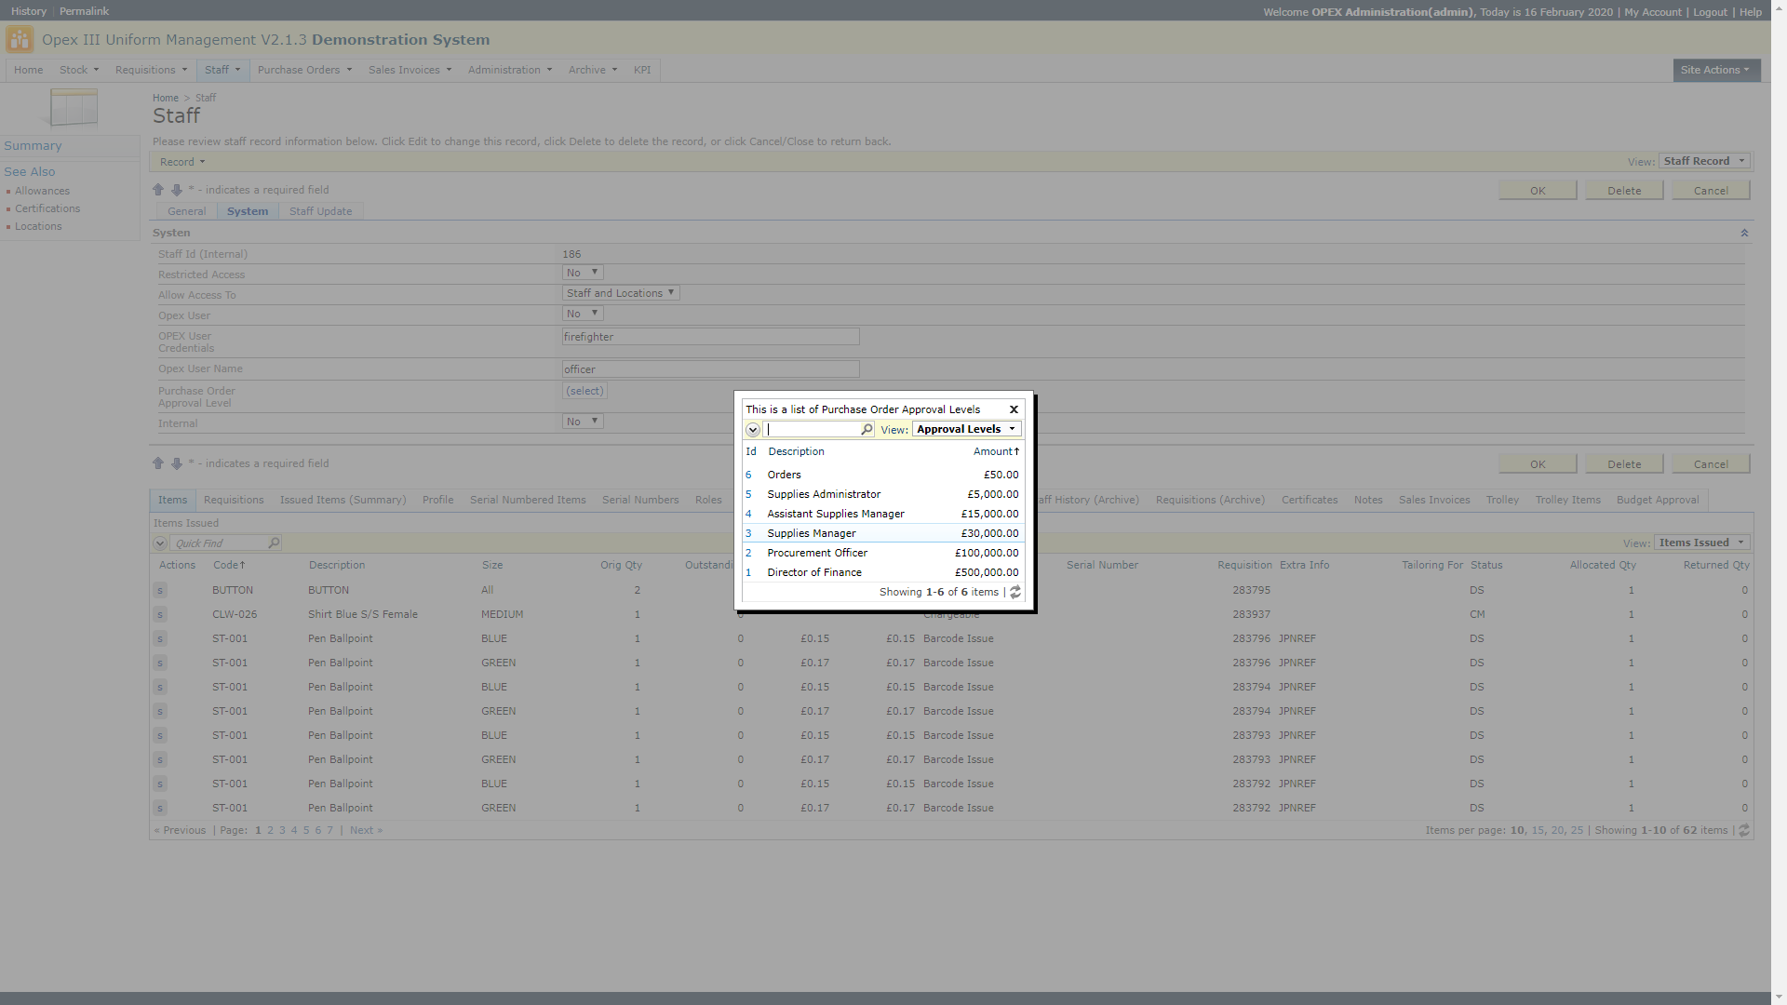Switch to the Staff Update tab
This screenshot has width=1787, height=1005.
[320, 211]
